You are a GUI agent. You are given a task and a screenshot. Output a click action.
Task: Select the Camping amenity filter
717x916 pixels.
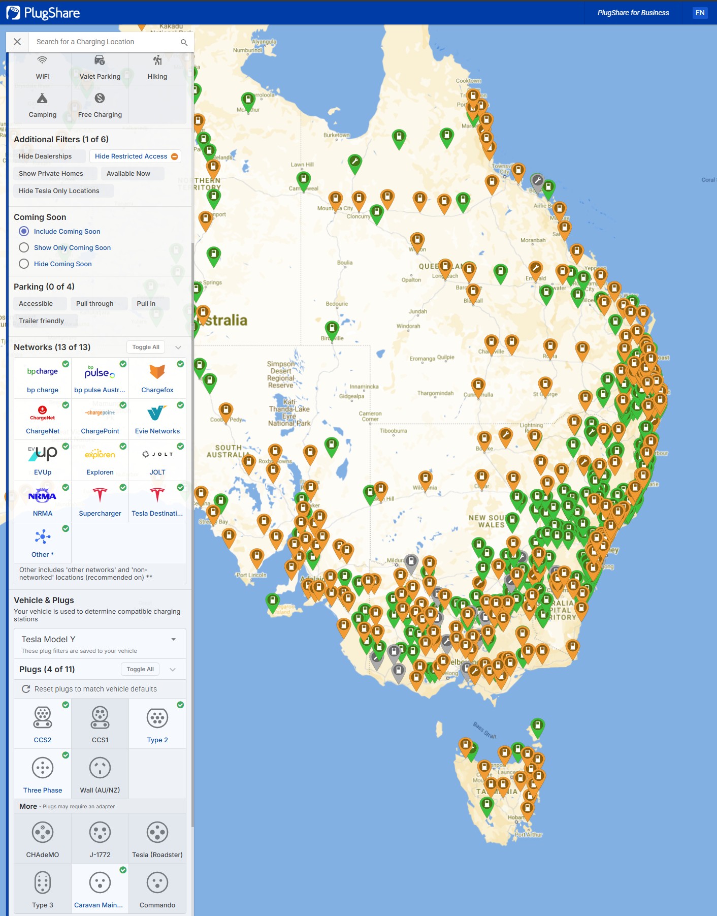[x=43, y=104]
